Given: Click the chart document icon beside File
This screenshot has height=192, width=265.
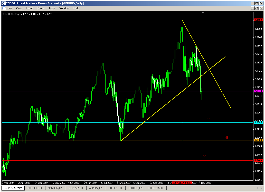Looking at the screenshot, I should pos(4,8).
